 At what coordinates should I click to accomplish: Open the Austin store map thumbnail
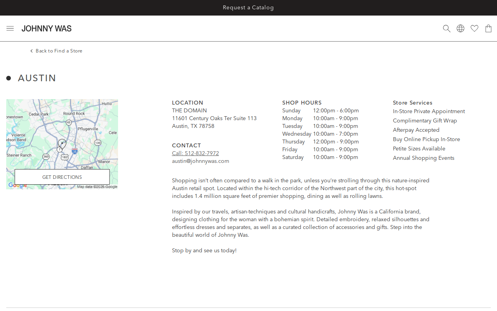click(62, 144)
